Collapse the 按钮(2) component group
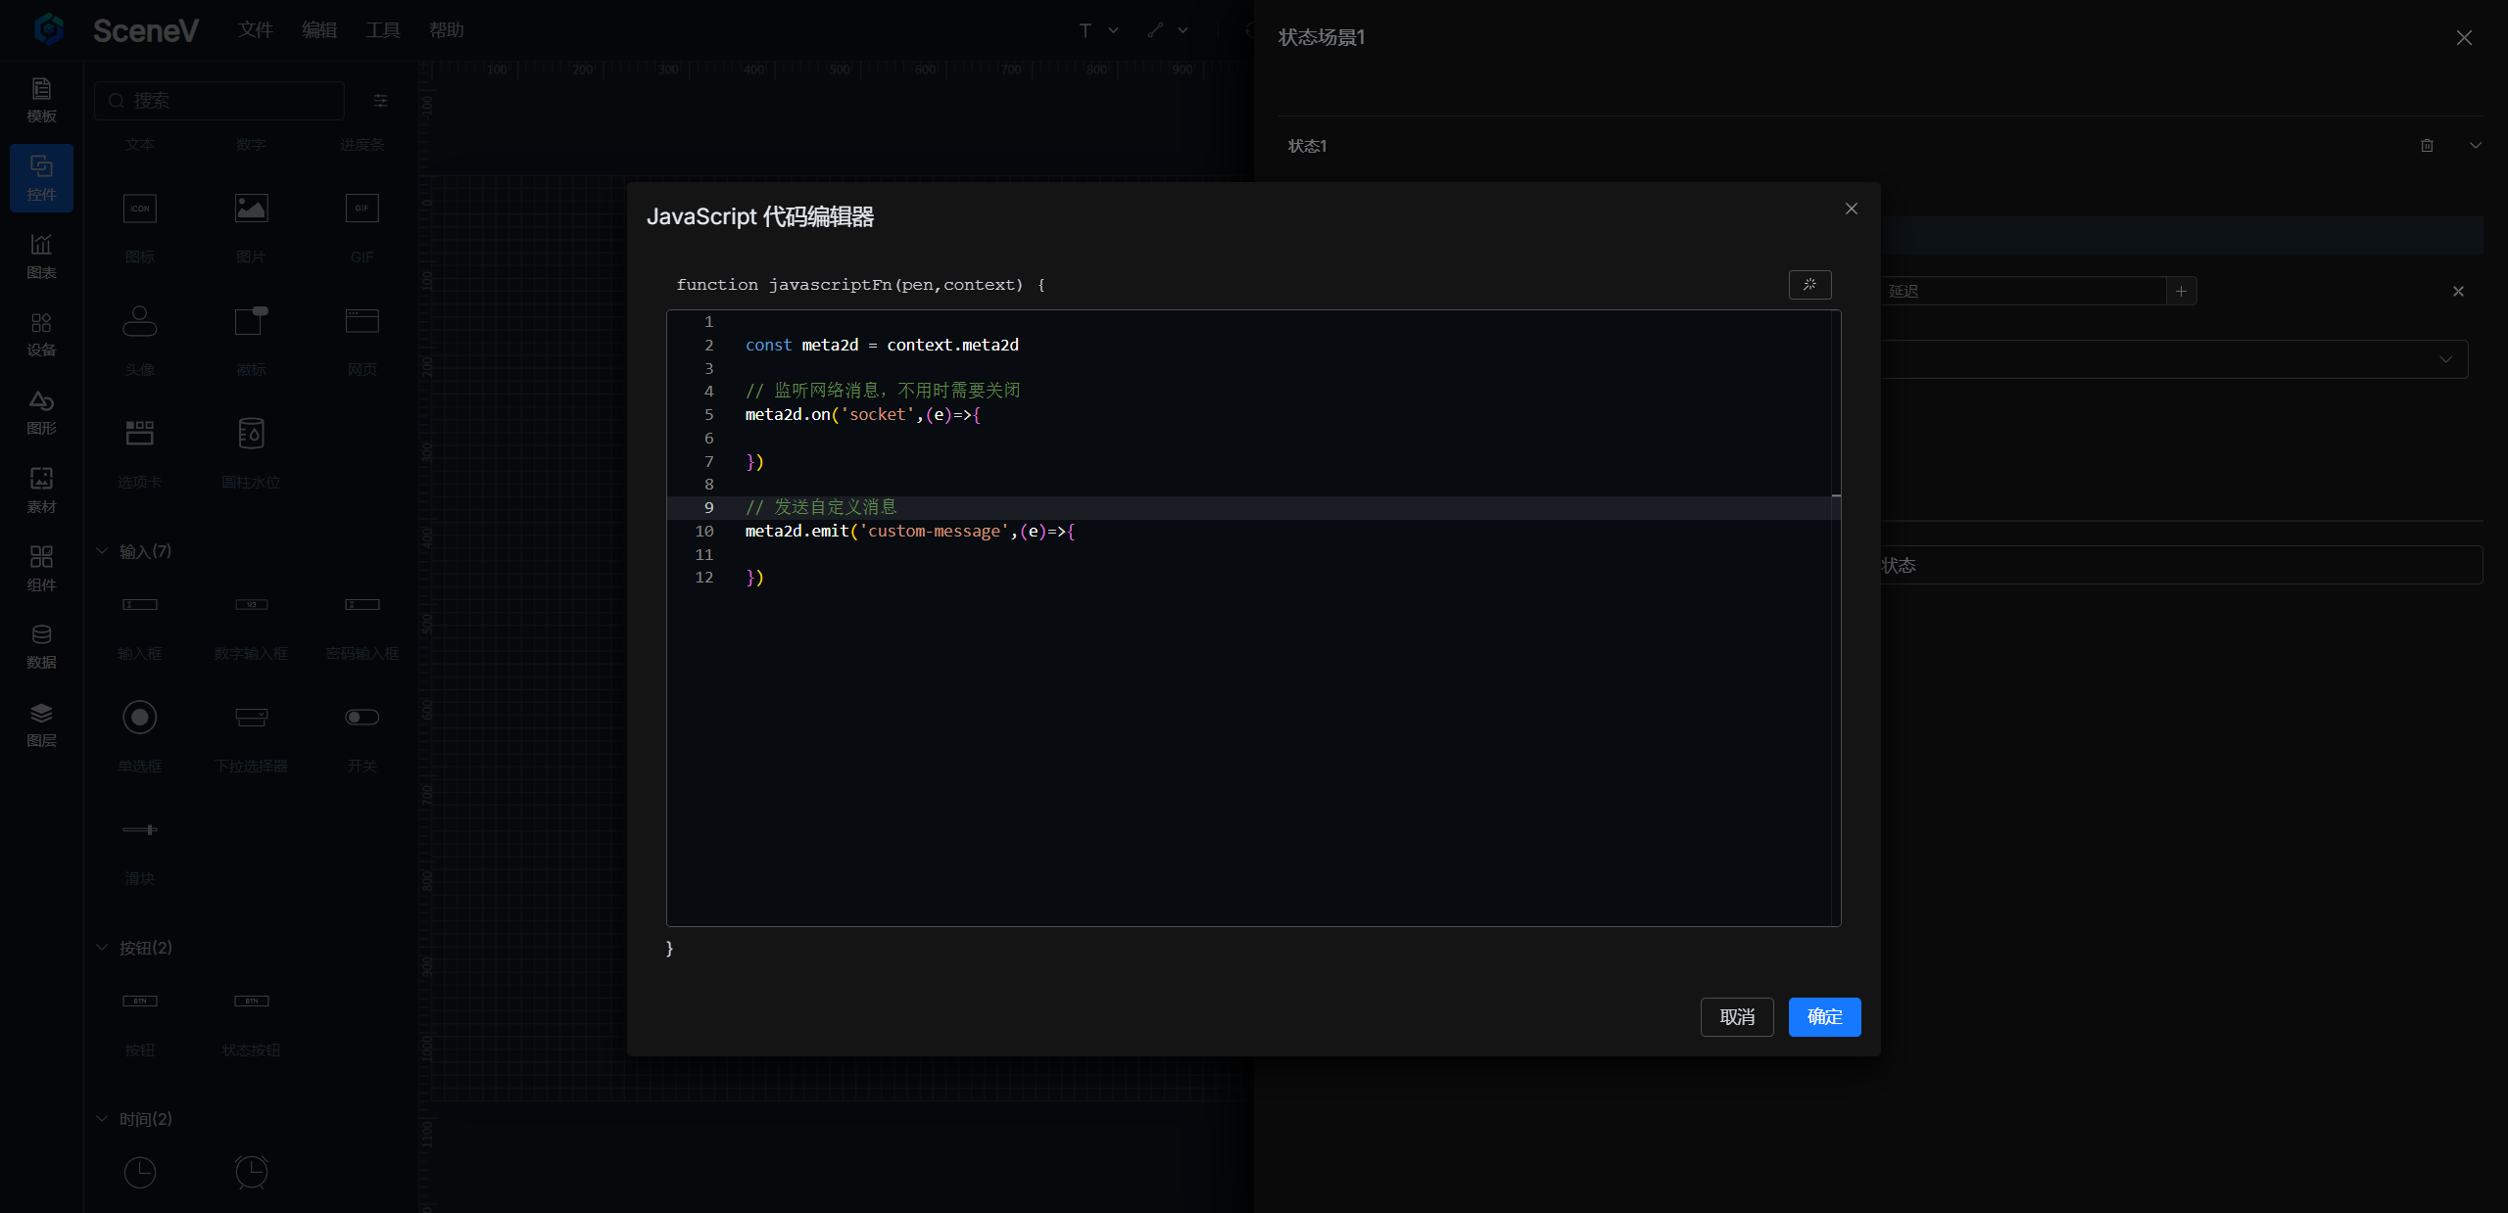The image size is (2508, 1213). (x=102, y=948)
